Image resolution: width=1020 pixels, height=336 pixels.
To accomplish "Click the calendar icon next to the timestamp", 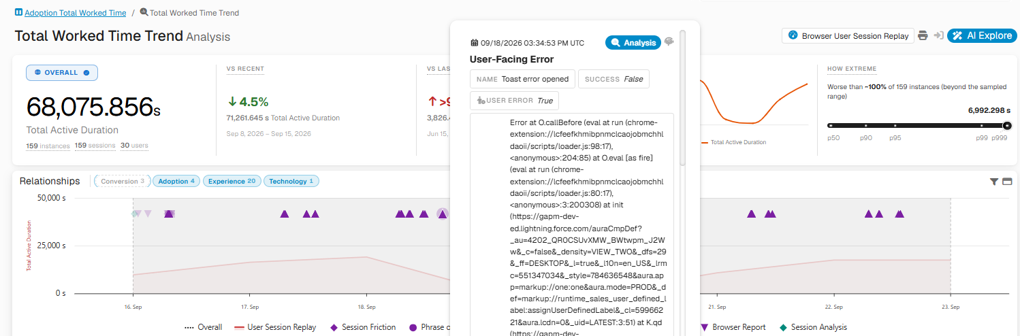I will [x=474, y=42].
